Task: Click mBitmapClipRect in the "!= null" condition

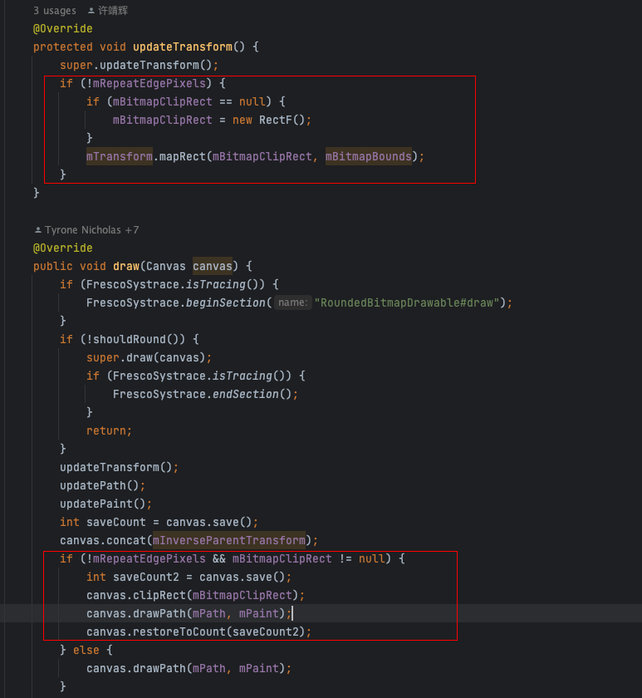Action: [282, 558]
